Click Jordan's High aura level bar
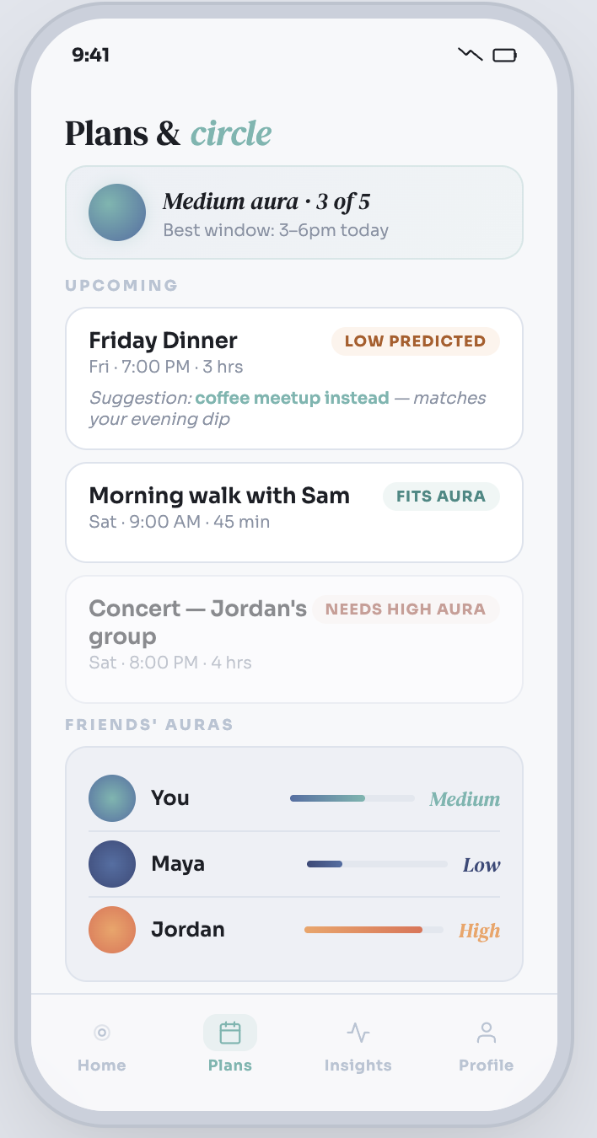The image size is (597, 1138). (374, 930)
